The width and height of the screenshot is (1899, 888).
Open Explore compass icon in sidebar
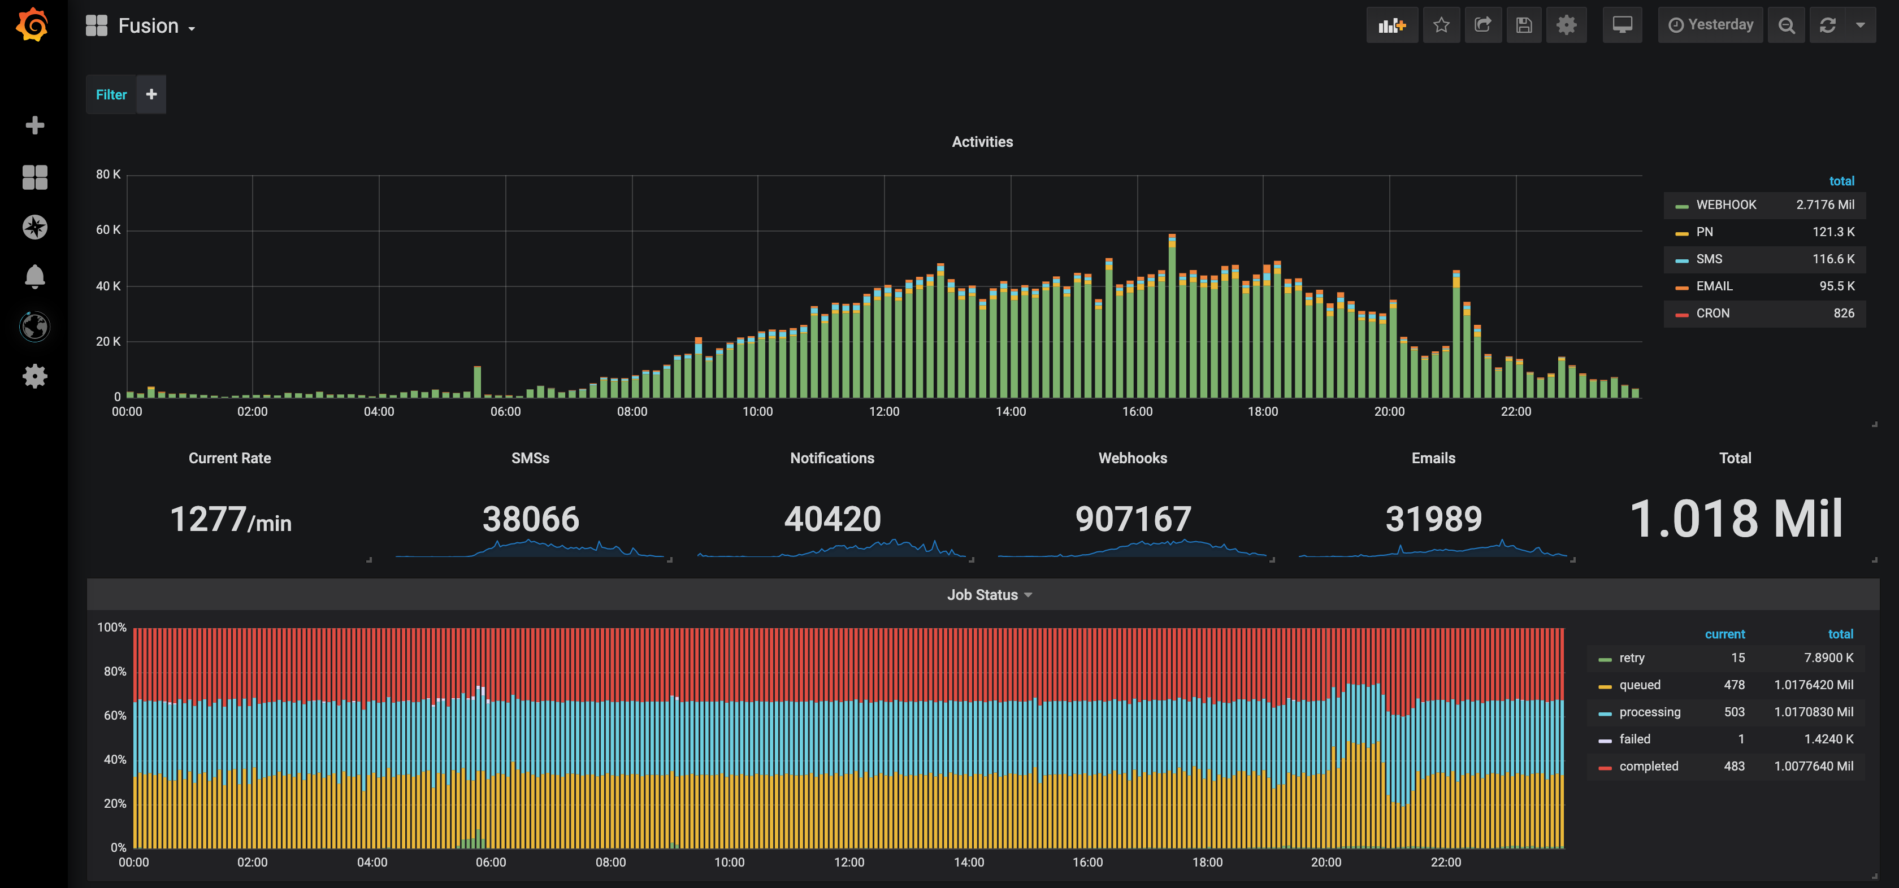click(34, 227)
